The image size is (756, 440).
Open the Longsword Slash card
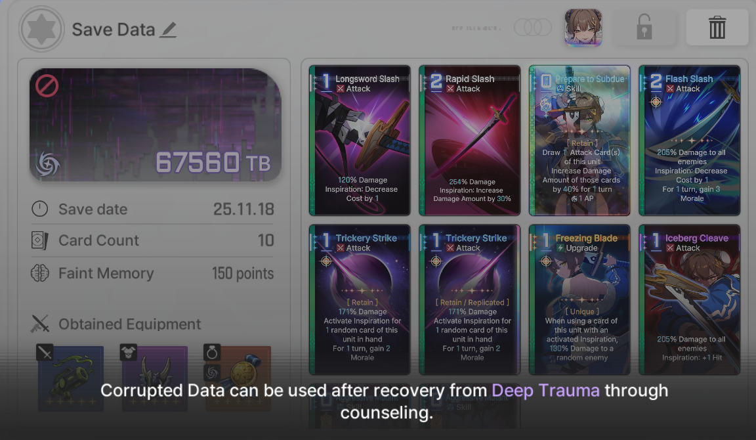click(360, 141)
